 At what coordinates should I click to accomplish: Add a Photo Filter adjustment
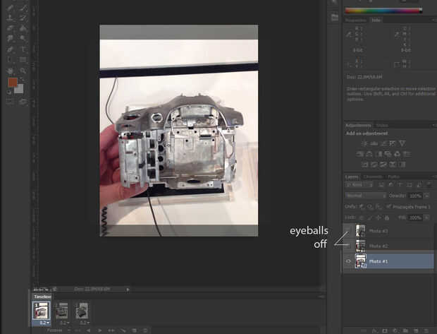click(x=388, y=154)
